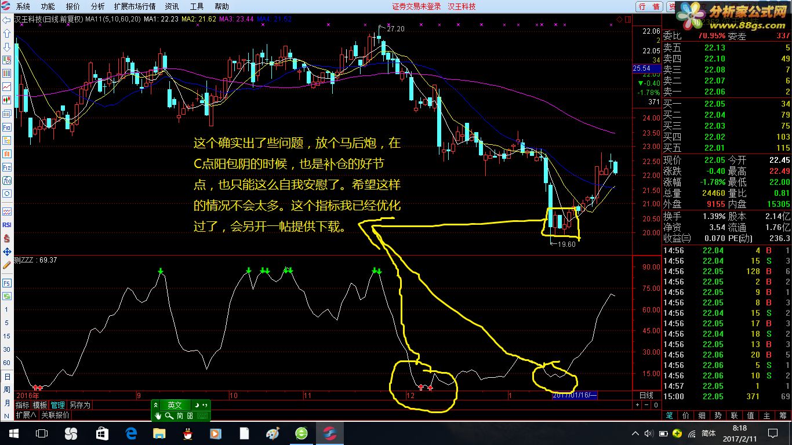Switch to 30-minute period
Screen dimensions: 792x445
pyautogui.click(x=7, y=349)
